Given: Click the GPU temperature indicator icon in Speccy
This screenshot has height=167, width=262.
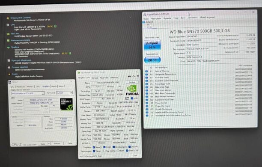Looking at the screenshot, I should pyautogui.click(x=70, y=54).
